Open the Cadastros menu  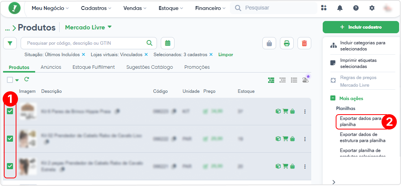[96, 8]
